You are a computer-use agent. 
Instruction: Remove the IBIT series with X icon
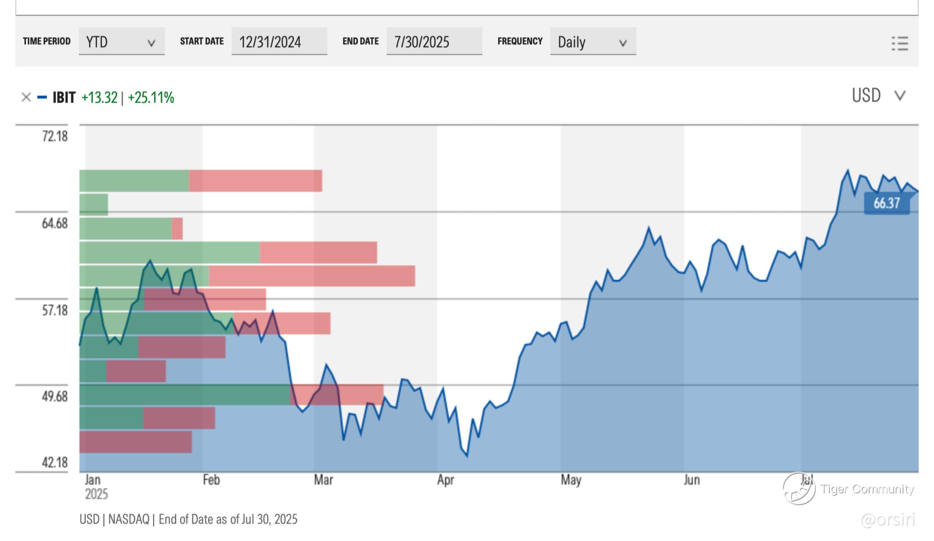(26, 97)
